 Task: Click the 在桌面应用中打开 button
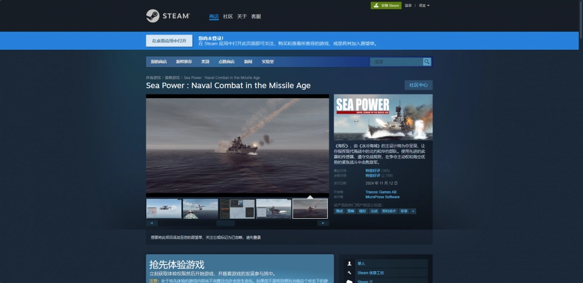[169, 41]
